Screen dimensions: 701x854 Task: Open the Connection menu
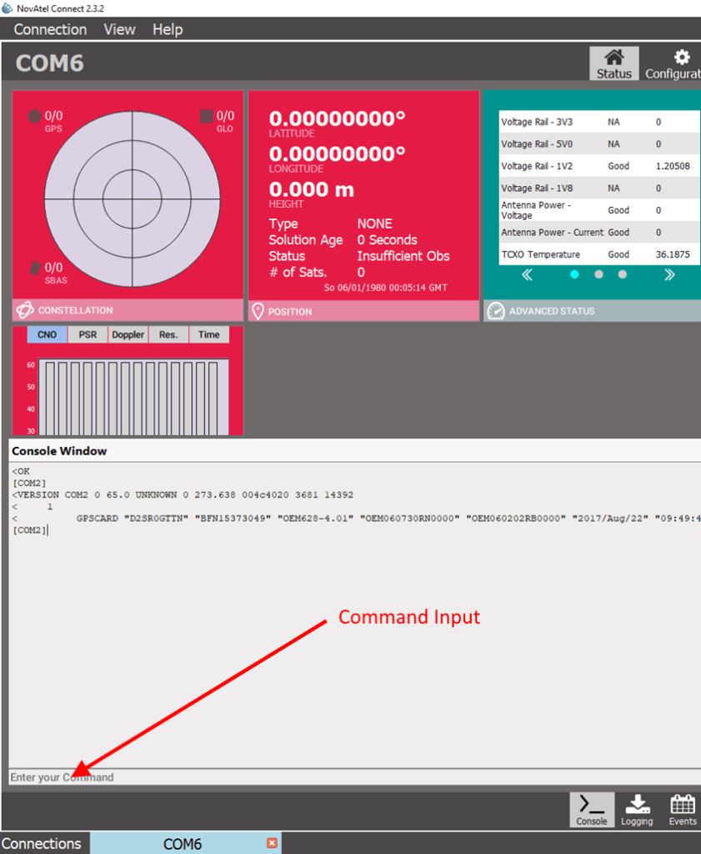[50, 29]
